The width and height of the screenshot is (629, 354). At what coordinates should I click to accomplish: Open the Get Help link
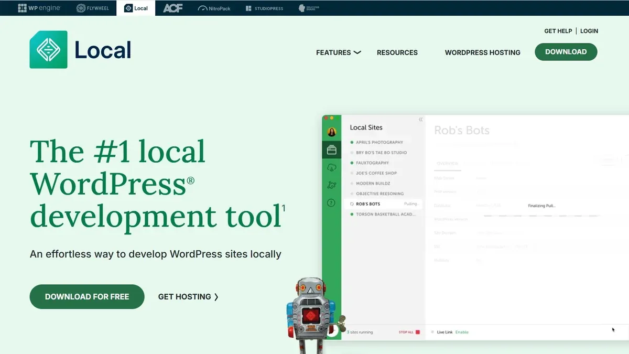pos(558,31)
